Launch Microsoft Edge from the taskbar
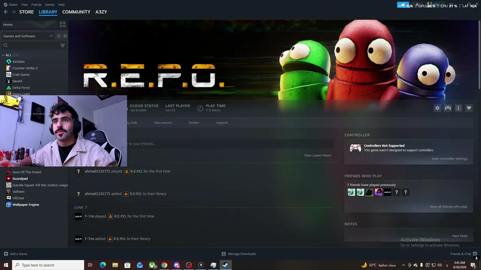This screenshot has height=270, width=481. (x=103, y=265)
